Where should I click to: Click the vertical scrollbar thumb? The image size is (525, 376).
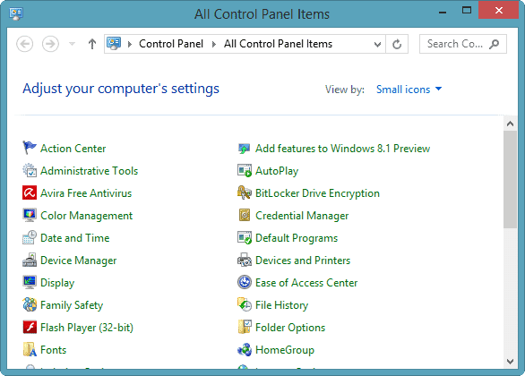pyautogui.click(x=510, y=179)
